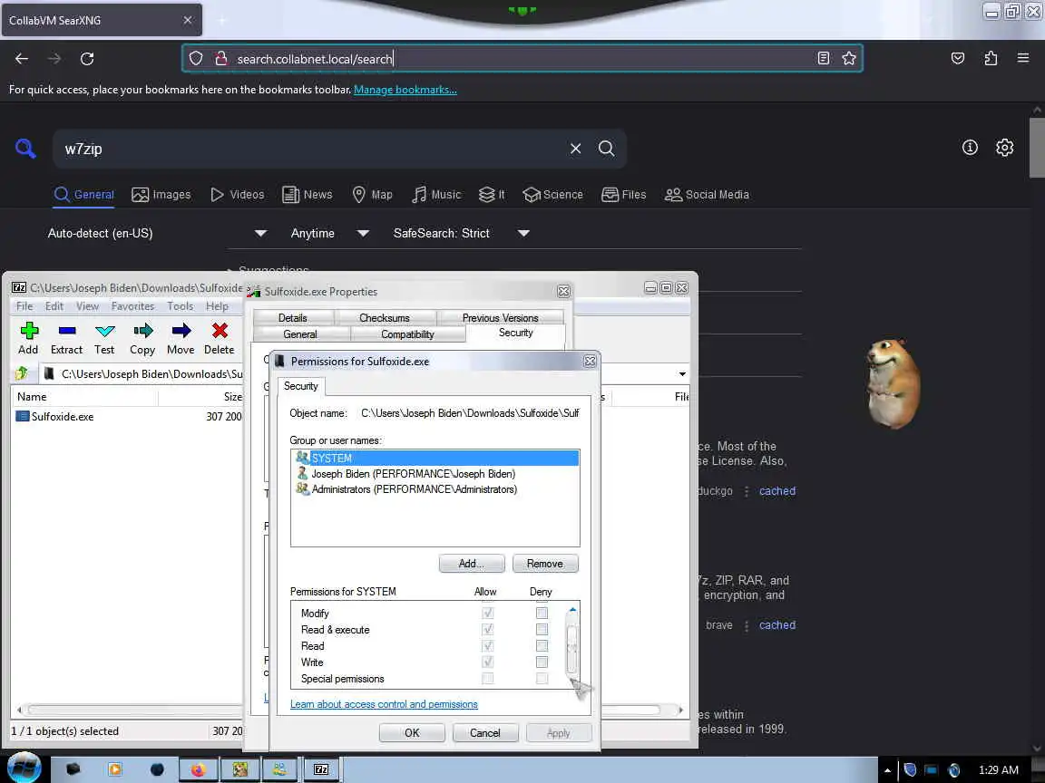Click 7-Zip horizontal scrollbar
The image size is (1045, 783).
[344, 710]
